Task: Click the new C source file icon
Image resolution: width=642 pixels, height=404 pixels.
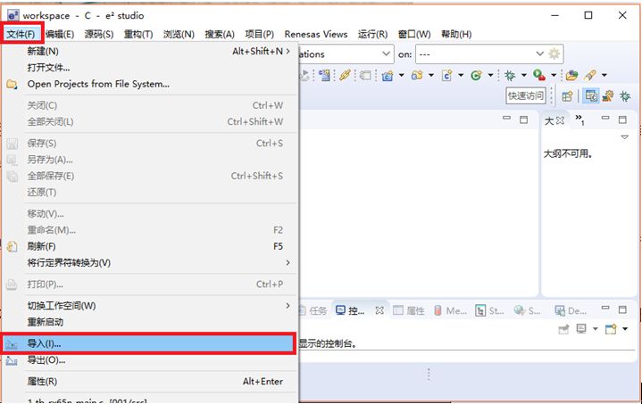Action: pos(446,75)
